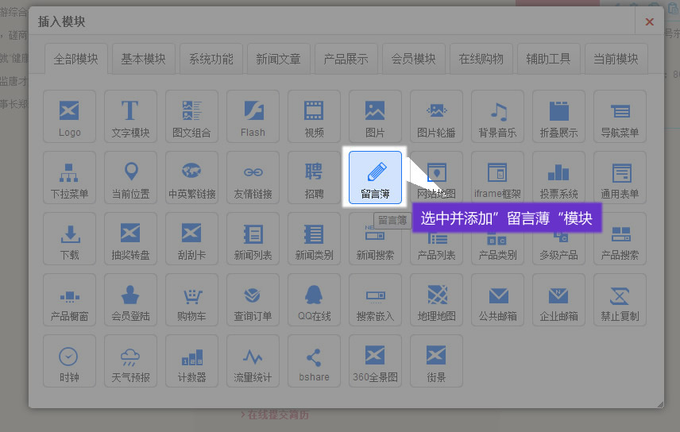Click the dialog resize grip corner

659,403
